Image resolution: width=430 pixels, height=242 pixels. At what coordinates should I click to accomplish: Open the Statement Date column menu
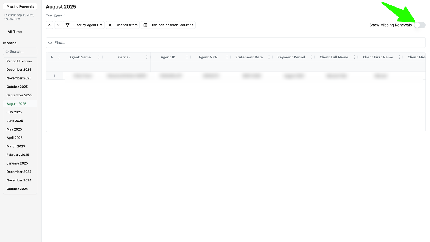[269, 57]
